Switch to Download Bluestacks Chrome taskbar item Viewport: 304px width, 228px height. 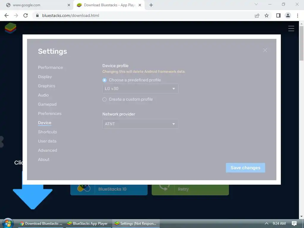[x=41, y=224]
